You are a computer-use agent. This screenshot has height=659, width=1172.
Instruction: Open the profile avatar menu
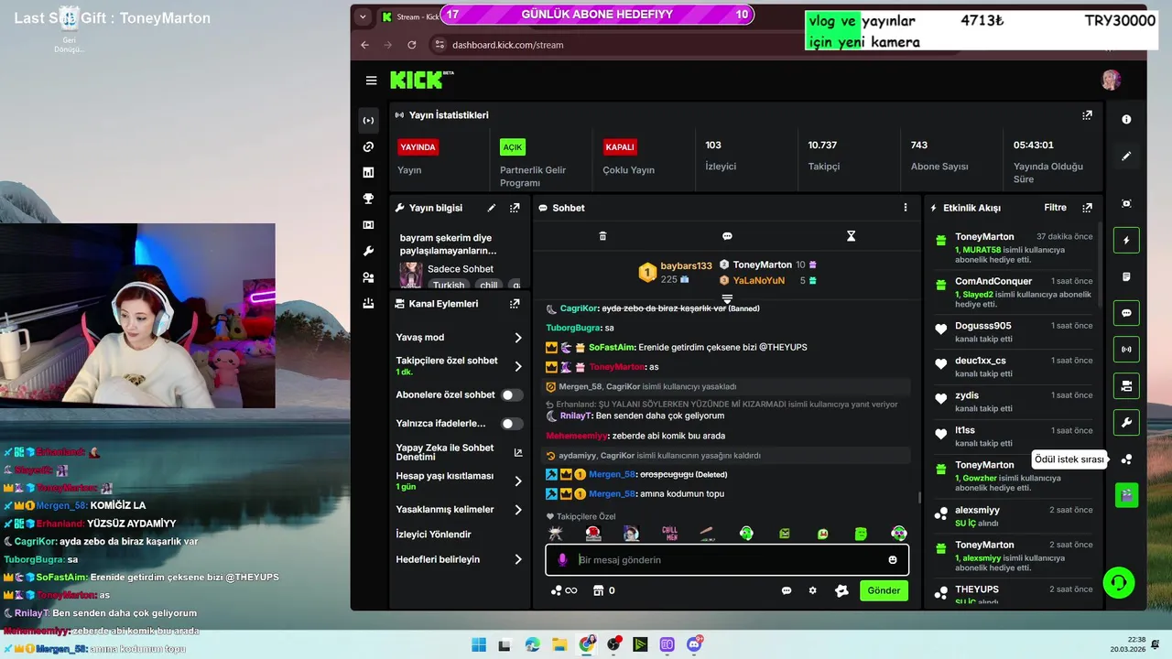coord(1111,81)
